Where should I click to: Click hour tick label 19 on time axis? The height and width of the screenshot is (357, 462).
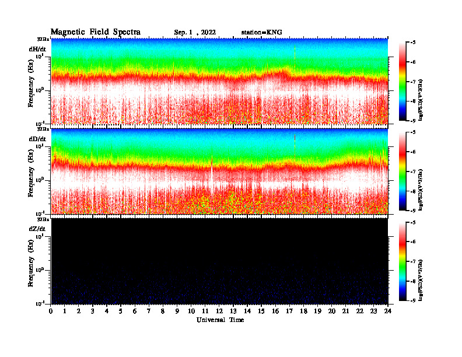(x=317, y=311)
